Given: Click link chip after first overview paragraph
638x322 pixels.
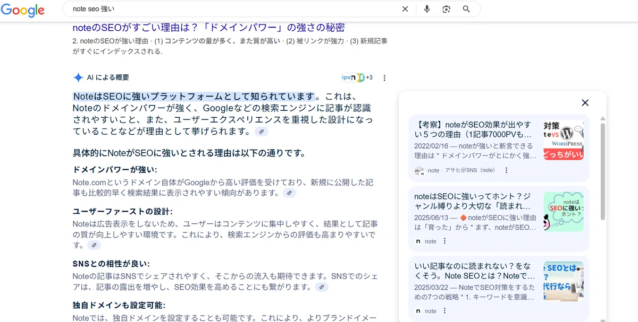Looking at the screenshot, I should (x=261, y=132).
